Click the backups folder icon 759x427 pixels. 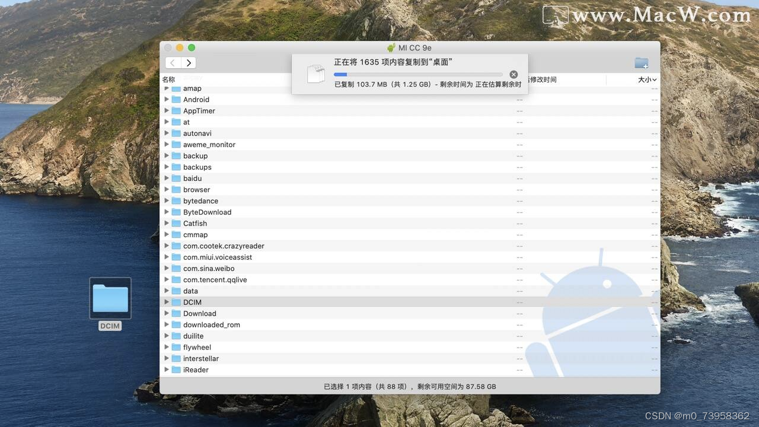(176, 167)
